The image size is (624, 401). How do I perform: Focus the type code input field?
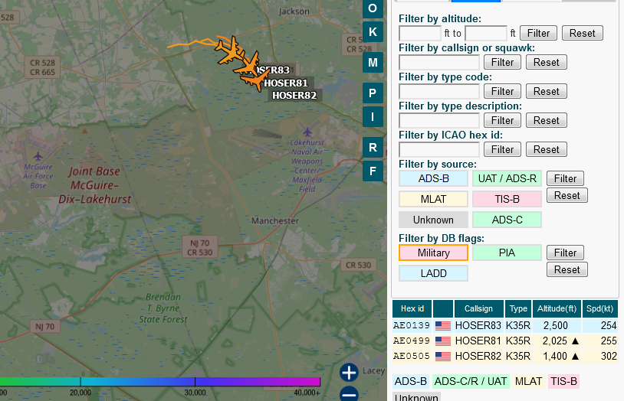(439, 91)
